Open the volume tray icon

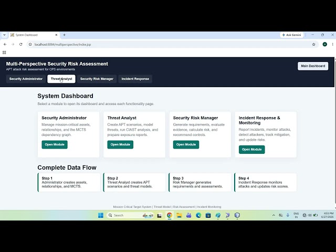310,215
